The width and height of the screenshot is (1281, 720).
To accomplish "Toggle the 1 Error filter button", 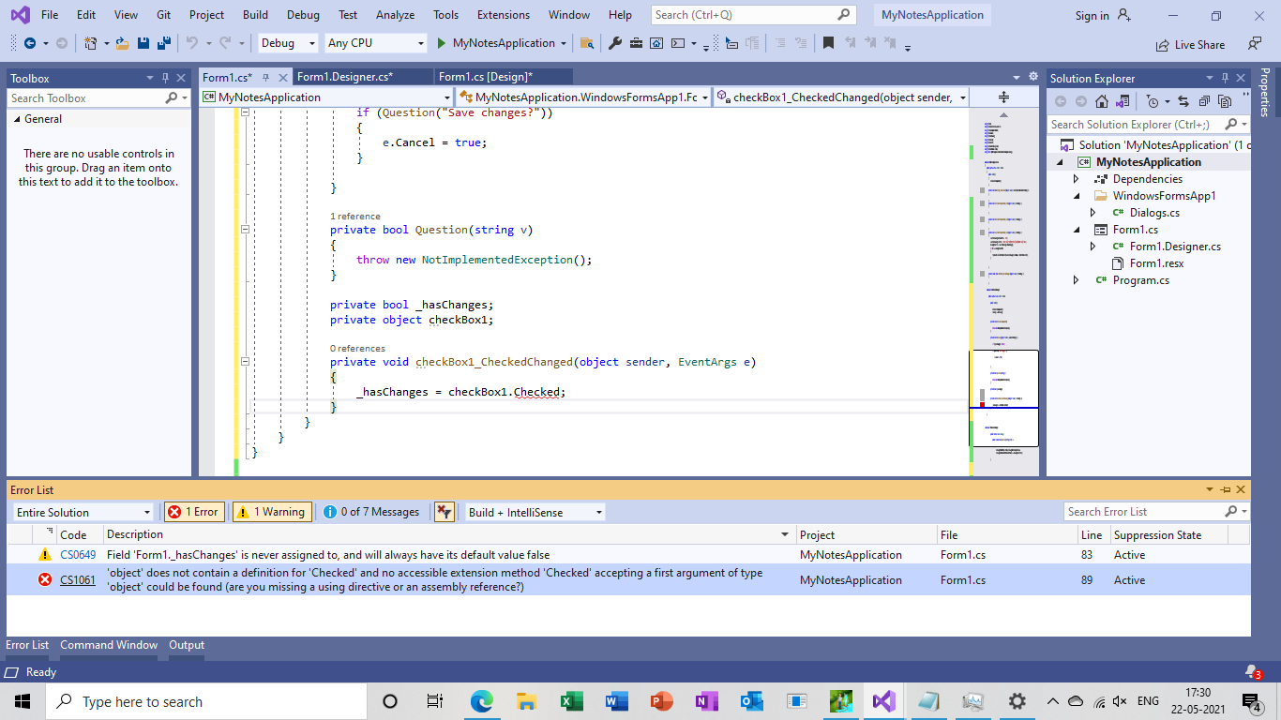I will [193, 512].
